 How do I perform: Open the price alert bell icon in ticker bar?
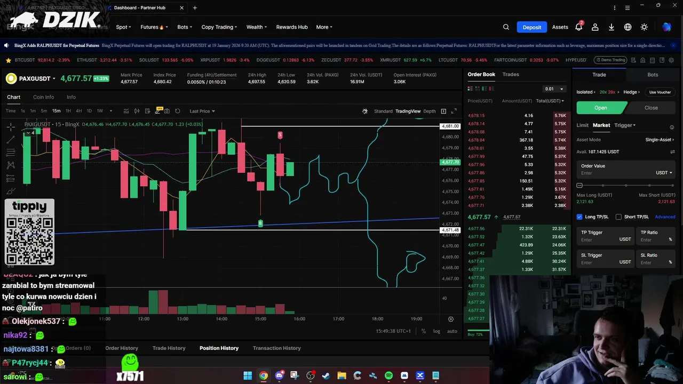[x=642, y=60]
